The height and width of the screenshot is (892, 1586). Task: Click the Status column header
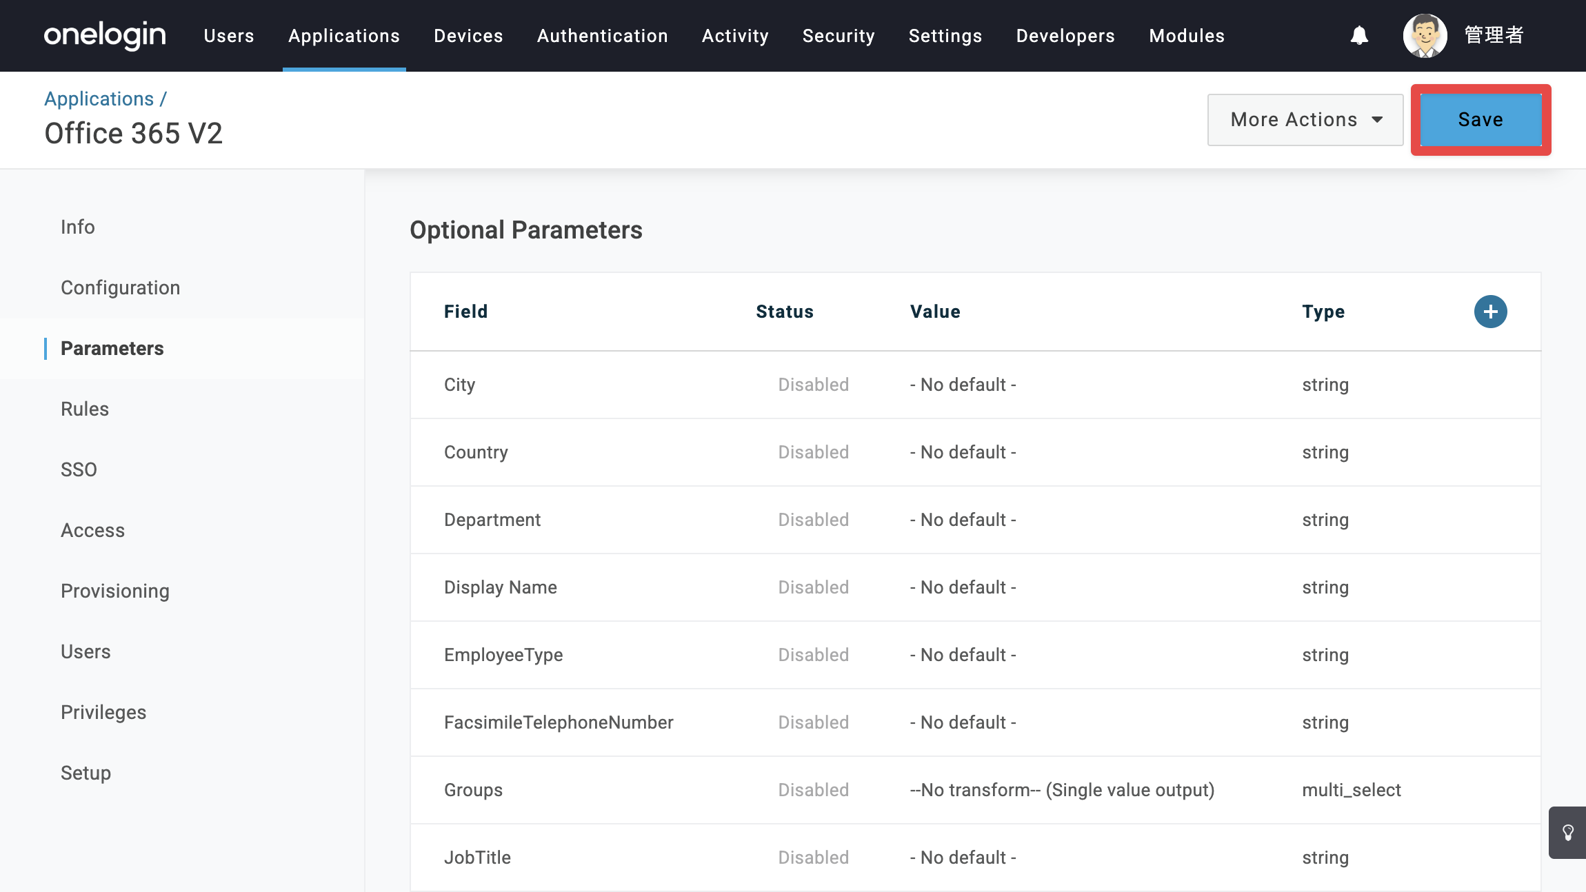click(x=785, y=312)
